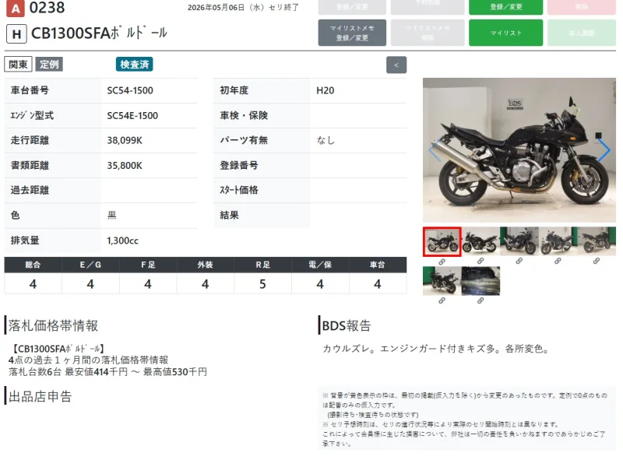Select displacement value "1,300cc"
Image resolution: width=623 pixels, height=467 pixels.
click(x=122, y=241)
